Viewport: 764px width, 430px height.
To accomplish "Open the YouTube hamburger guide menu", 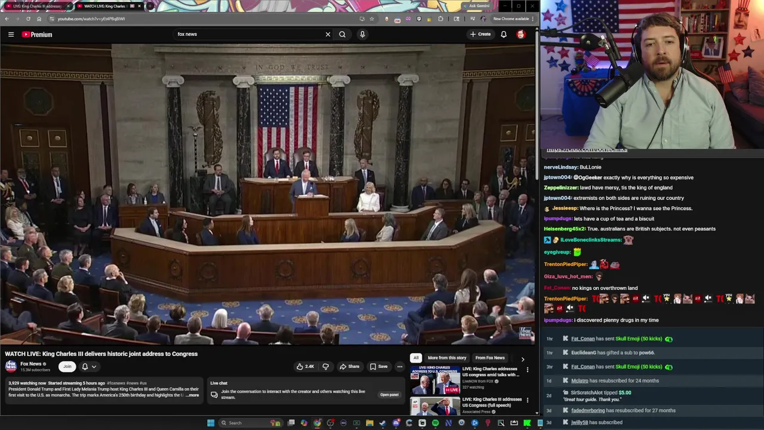I will (11, 34).
